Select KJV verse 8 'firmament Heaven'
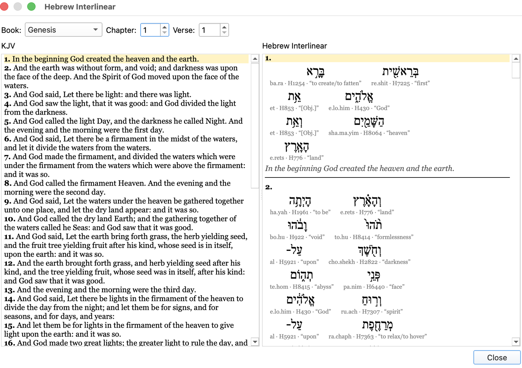522x368 pixels. point(117,188)
